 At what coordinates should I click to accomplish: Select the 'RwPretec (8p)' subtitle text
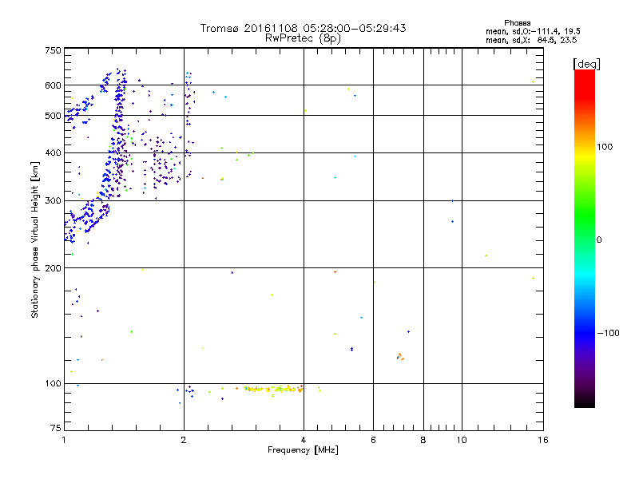[303, 38]
